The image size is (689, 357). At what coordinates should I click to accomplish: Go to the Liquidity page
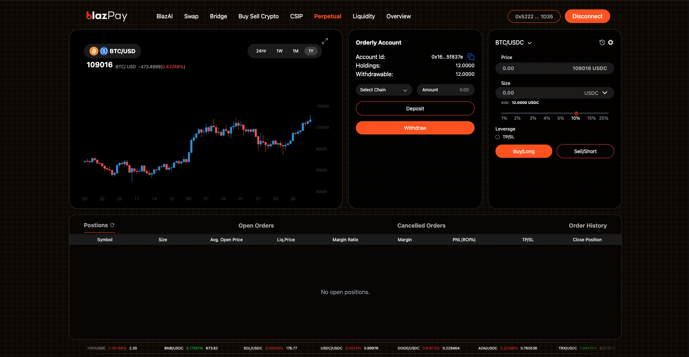tap(364, 16)
